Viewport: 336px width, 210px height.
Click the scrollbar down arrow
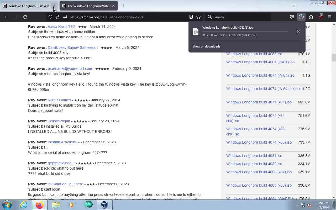tap(334, 197)
